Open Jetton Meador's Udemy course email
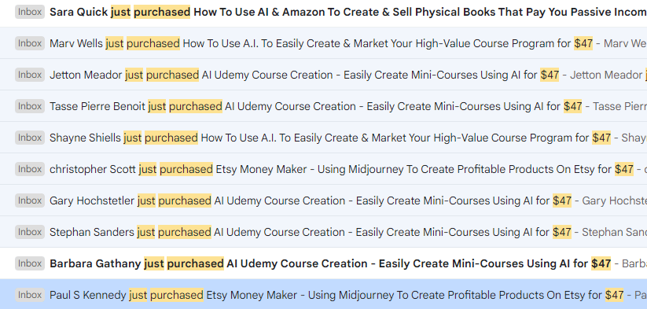The image size is (647, 309). tap(324, 75)
